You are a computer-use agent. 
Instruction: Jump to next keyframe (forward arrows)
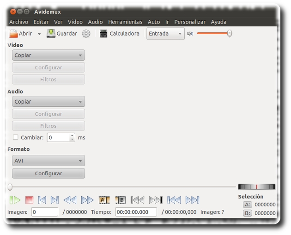tap(87, 200)
